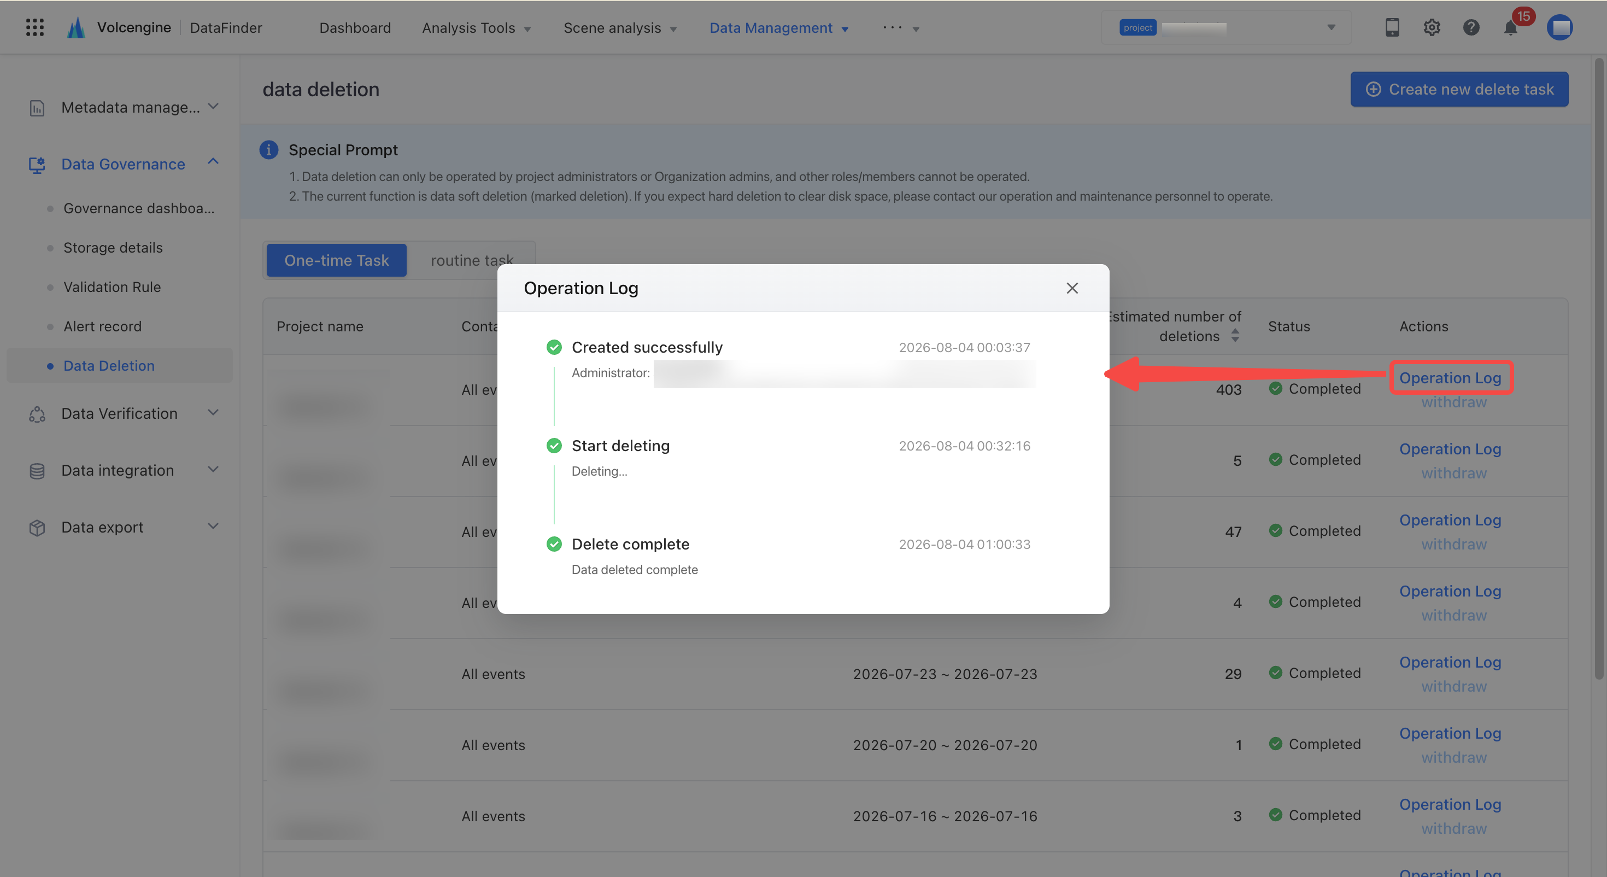
Task: Click the Delete complete log entry
Action: [x=631, y=545]
